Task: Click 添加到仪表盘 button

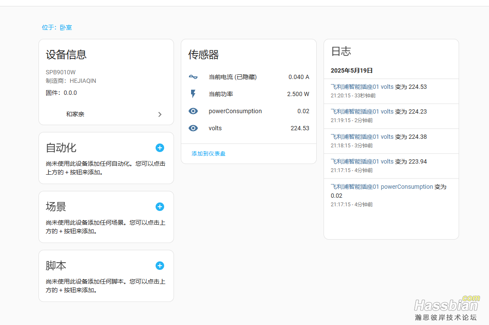Action: pyautogui.click(x=208, y=154)
